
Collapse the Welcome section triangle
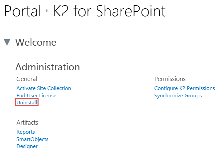(7, 42)
